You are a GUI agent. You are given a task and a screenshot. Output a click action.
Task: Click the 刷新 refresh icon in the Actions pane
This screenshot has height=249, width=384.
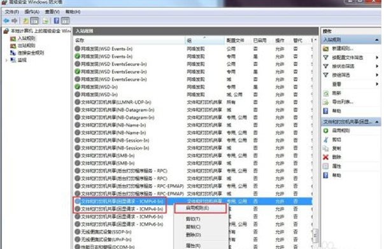[325, 93]
